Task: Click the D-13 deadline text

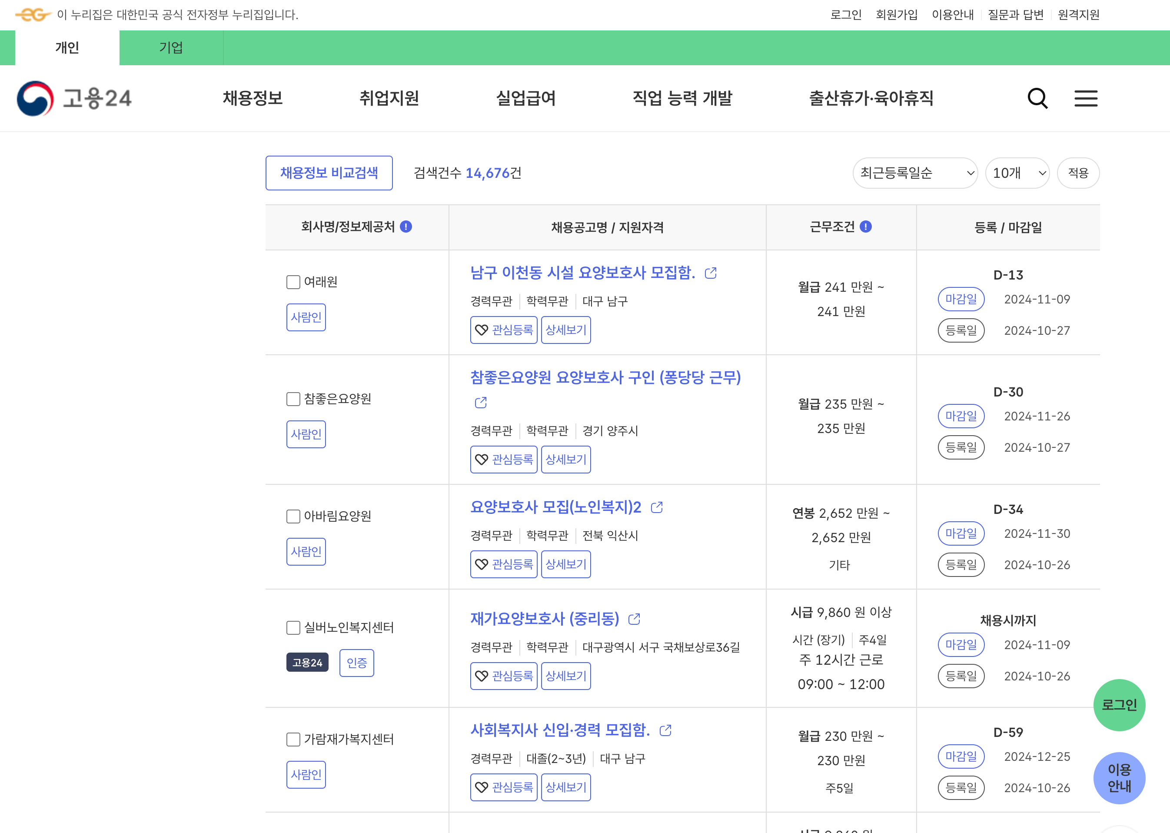Action: pos(1008,276)
